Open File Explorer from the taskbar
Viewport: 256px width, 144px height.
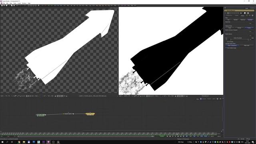[x=24, y=142]
